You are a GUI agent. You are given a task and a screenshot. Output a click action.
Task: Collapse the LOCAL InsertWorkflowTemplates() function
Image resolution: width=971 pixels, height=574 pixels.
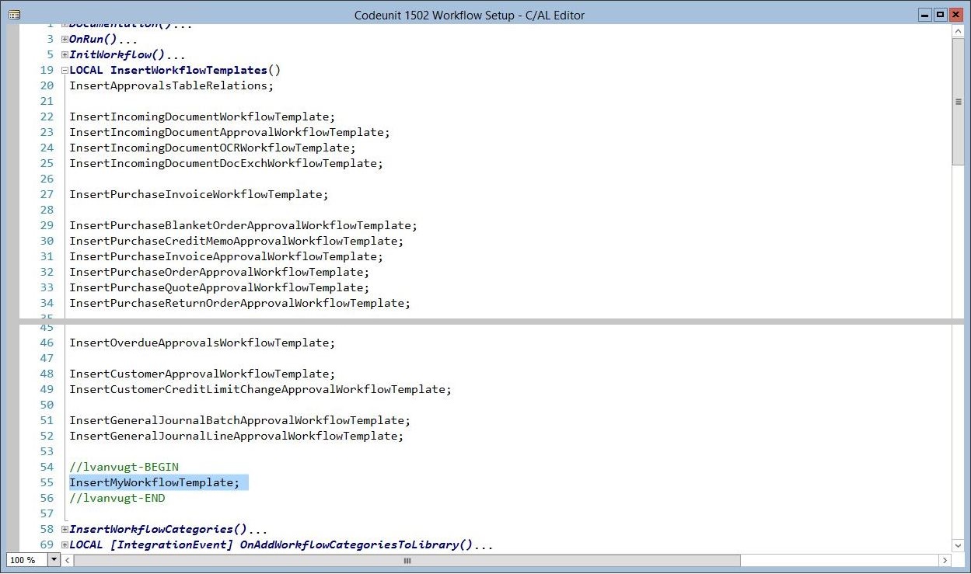point(65,70)
